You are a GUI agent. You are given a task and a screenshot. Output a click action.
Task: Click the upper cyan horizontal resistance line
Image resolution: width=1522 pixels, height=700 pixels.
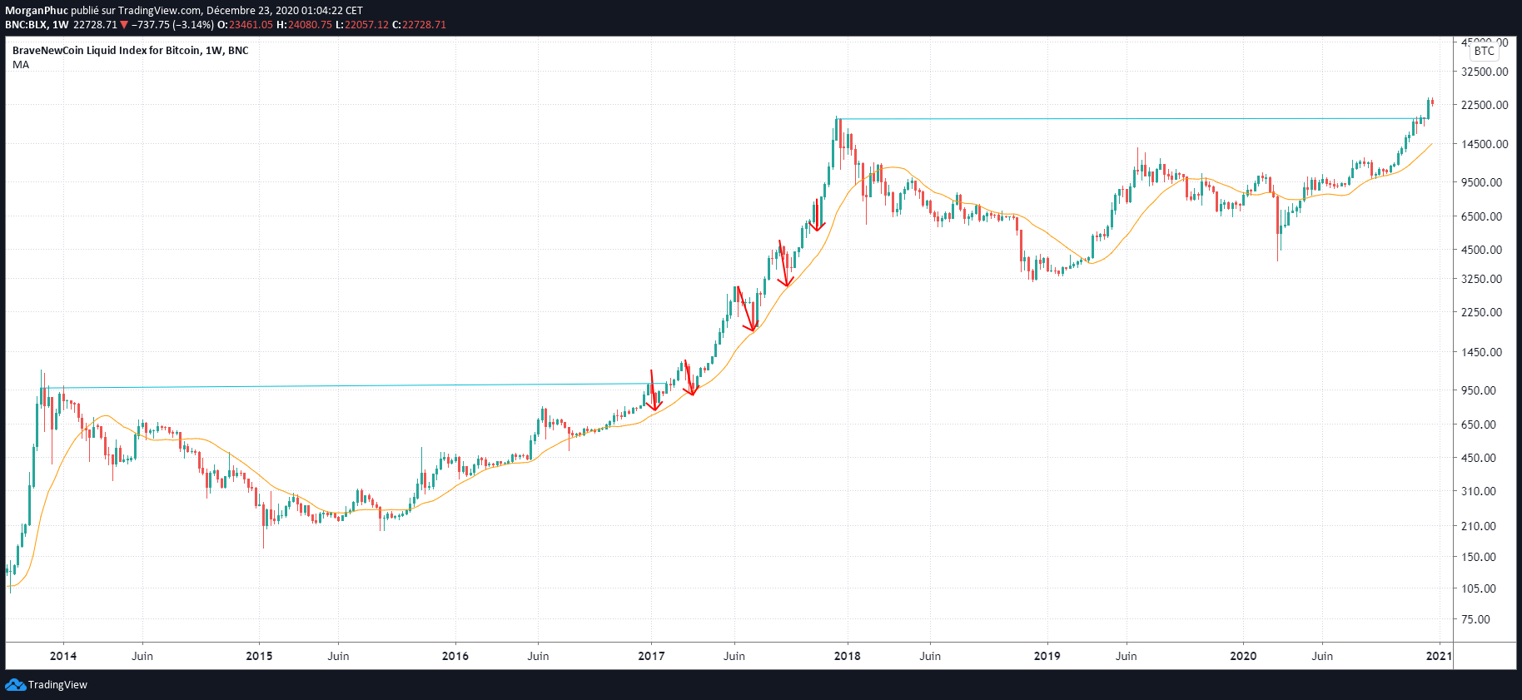[1124, 119]
